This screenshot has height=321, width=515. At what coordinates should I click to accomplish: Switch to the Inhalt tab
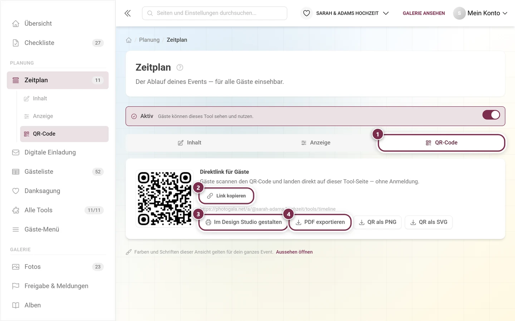point(190,143)
